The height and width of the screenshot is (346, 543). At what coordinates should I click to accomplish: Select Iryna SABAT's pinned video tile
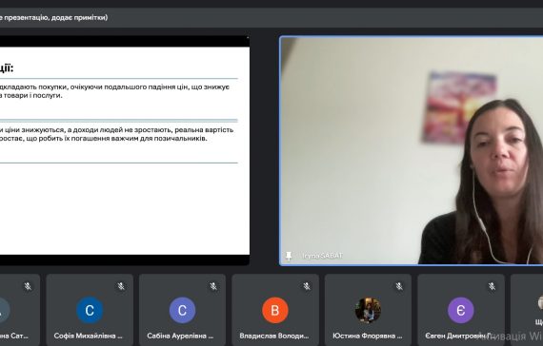click(x=412, y=151)
